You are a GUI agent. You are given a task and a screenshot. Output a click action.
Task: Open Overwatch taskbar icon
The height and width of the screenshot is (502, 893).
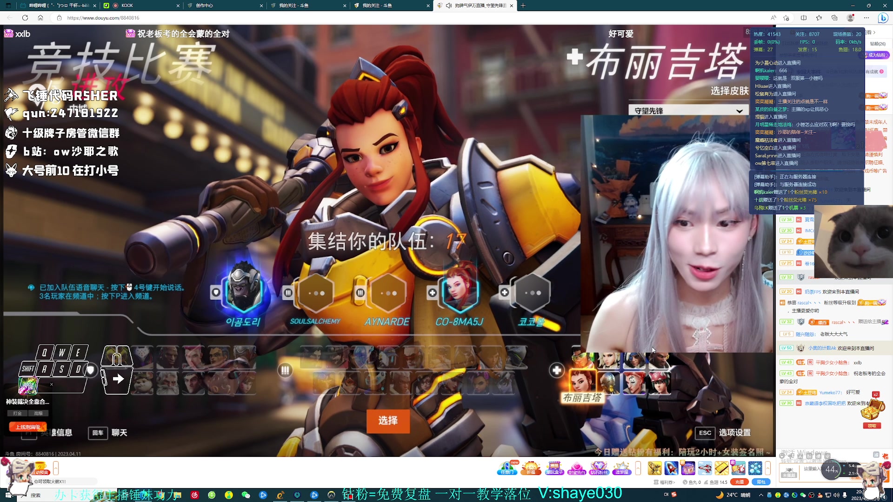(x=331, y=495)
